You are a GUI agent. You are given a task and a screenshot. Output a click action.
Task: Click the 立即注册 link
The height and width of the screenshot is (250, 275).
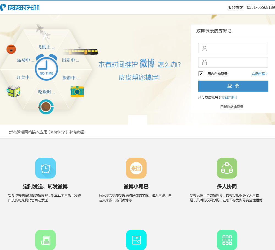pos(229,98)
